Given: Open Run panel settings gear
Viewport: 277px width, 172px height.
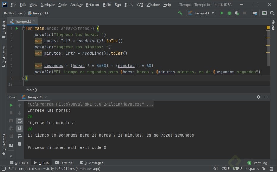Looking at the screenshot, I should (x=259, y=97).
